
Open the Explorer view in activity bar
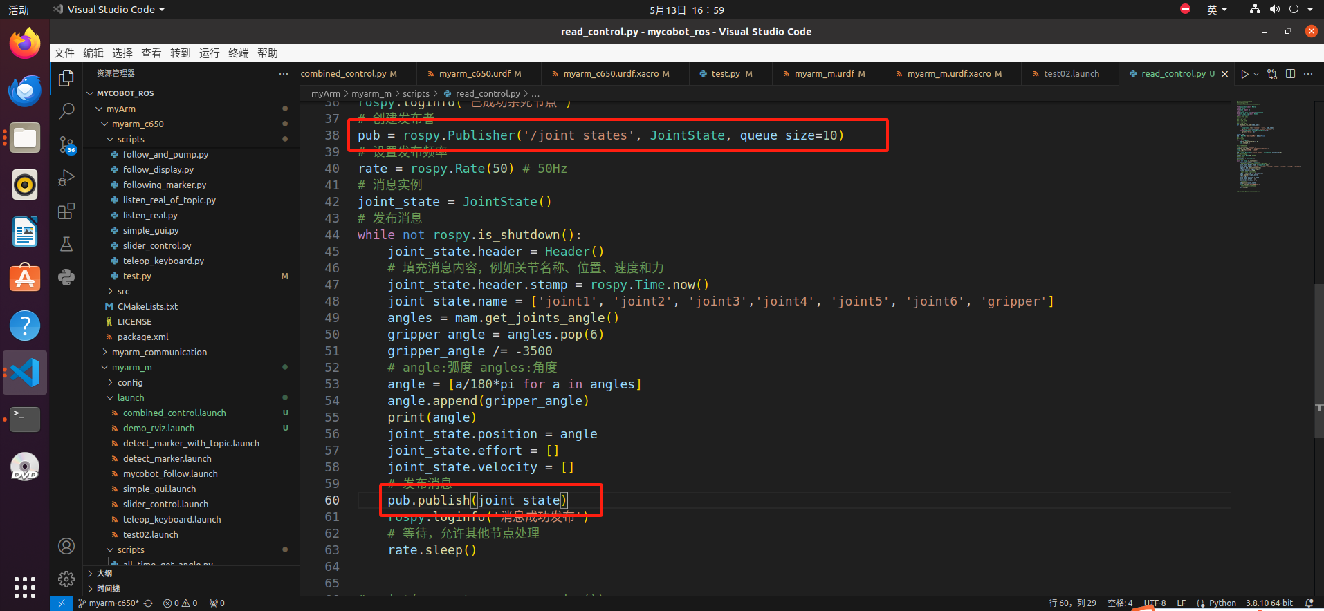(66, 78)
